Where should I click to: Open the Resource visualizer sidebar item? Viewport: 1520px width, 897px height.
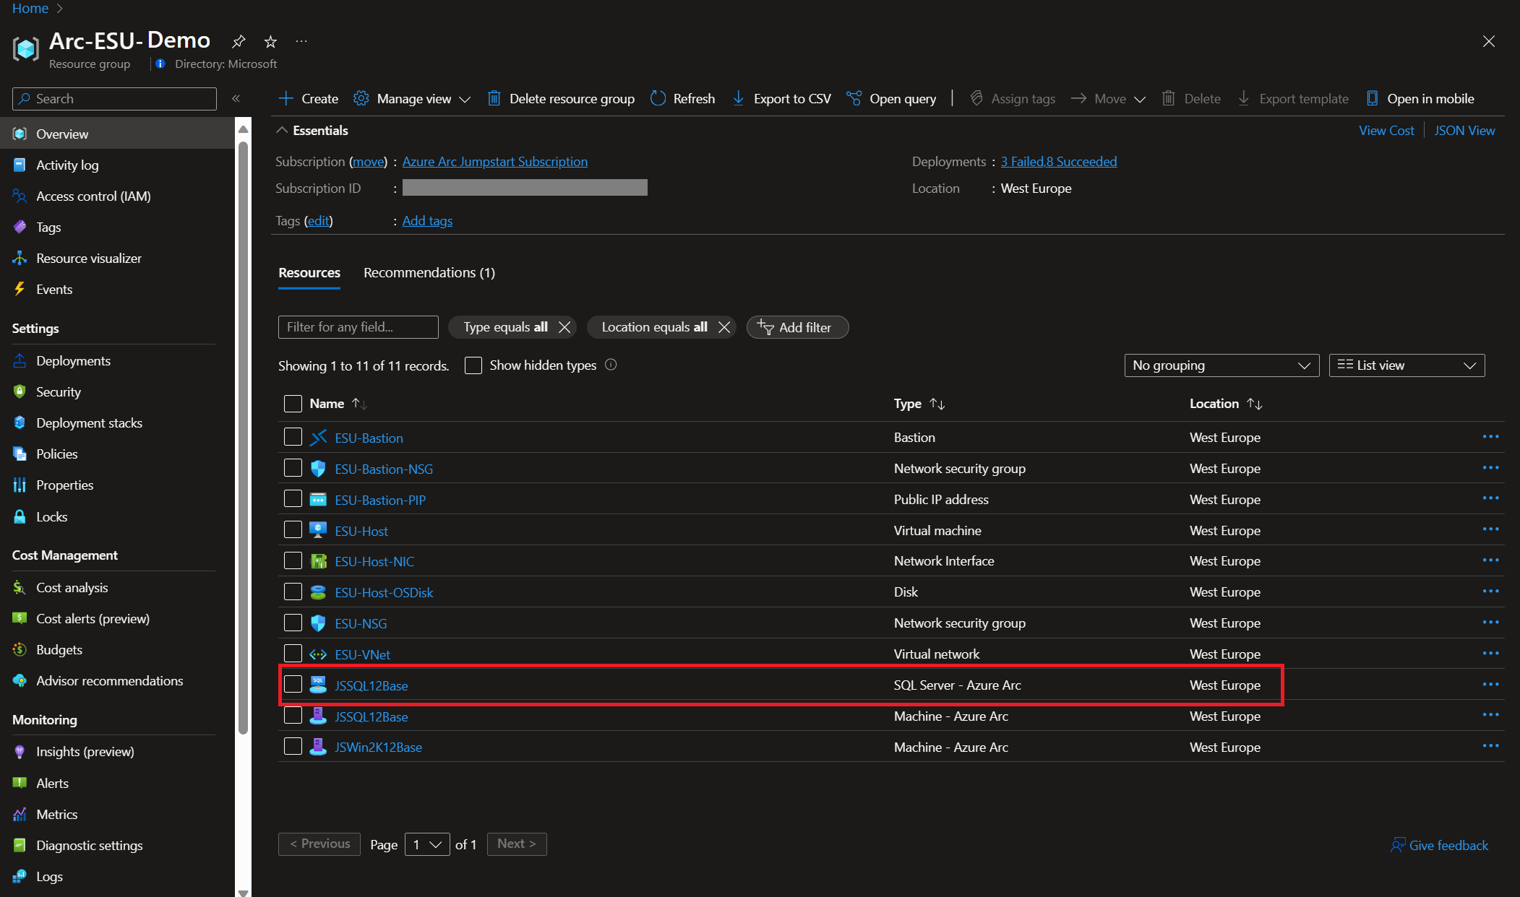88,258
